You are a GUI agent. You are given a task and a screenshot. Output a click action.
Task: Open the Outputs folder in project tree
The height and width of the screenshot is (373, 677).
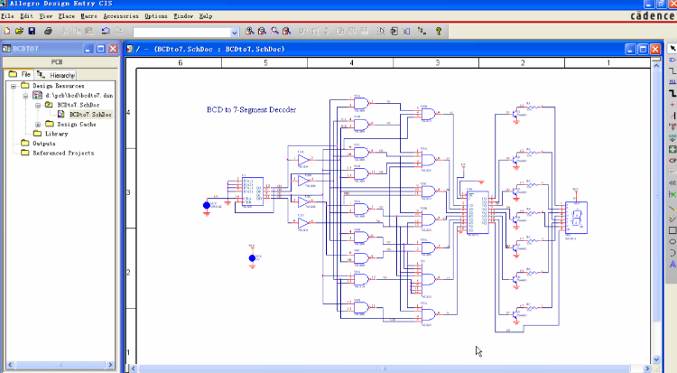coord(43,144)
